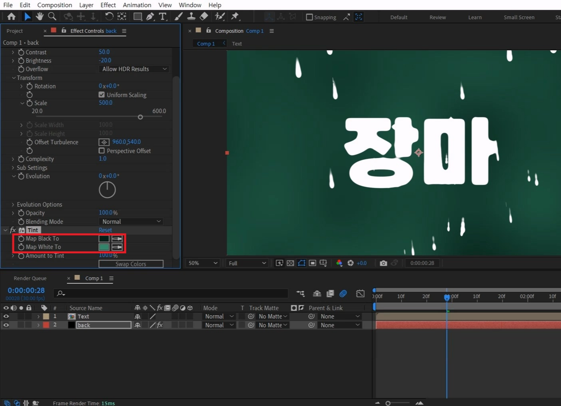Open Graph Editor in timeline
This screenshot has height=406, width=561.
pyautogui.click(x=360, y=294)
